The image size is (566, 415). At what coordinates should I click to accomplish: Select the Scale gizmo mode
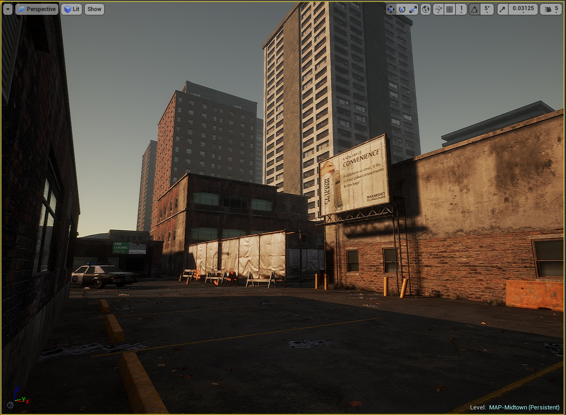click(x=413, y=9)
